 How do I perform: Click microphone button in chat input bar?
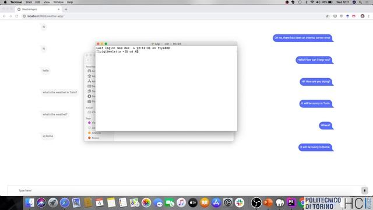(x=364, y=191)
